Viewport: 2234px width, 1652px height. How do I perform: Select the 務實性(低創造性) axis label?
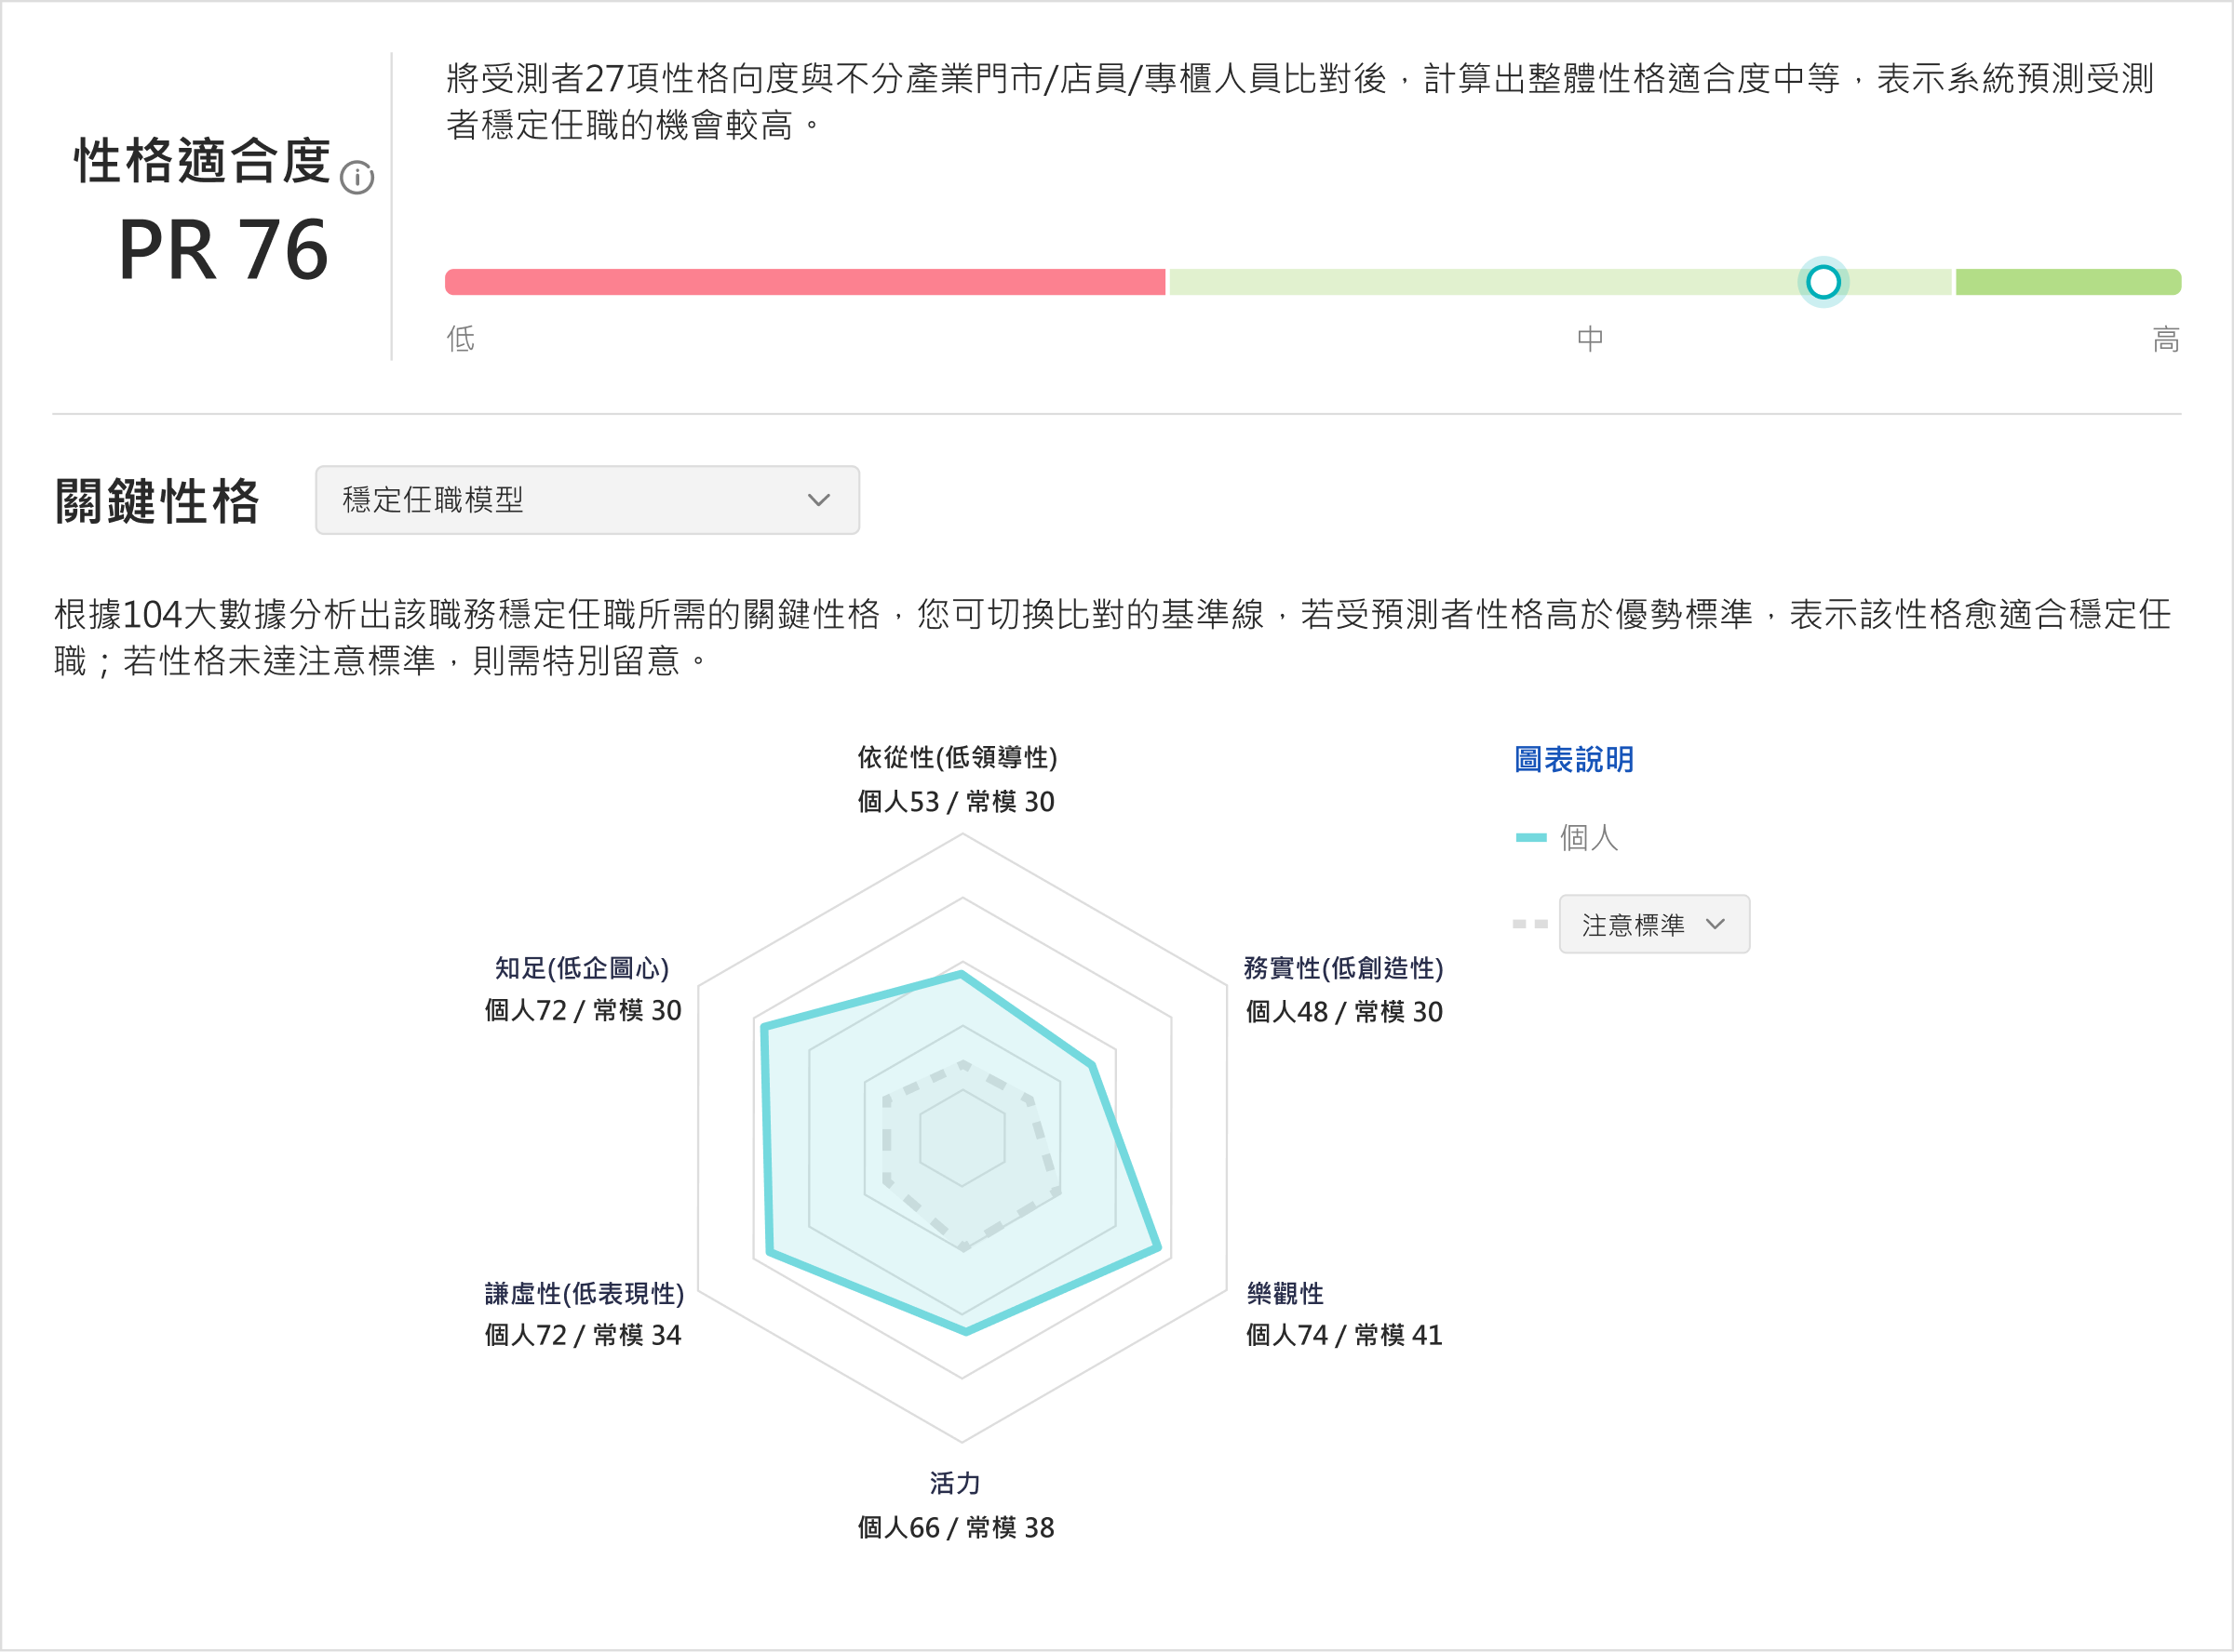coord(1343,968)
